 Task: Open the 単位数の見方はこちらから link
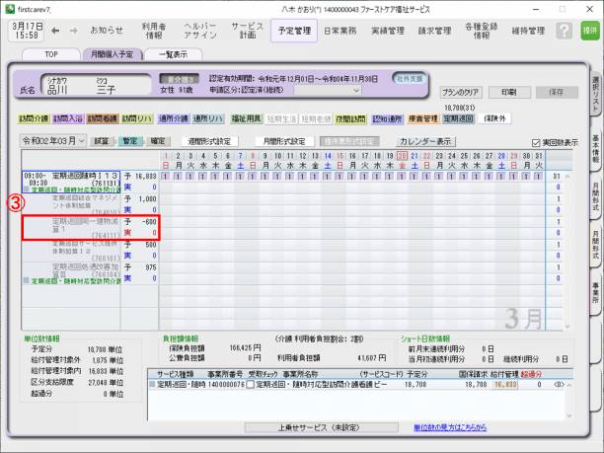coord(453,427)
